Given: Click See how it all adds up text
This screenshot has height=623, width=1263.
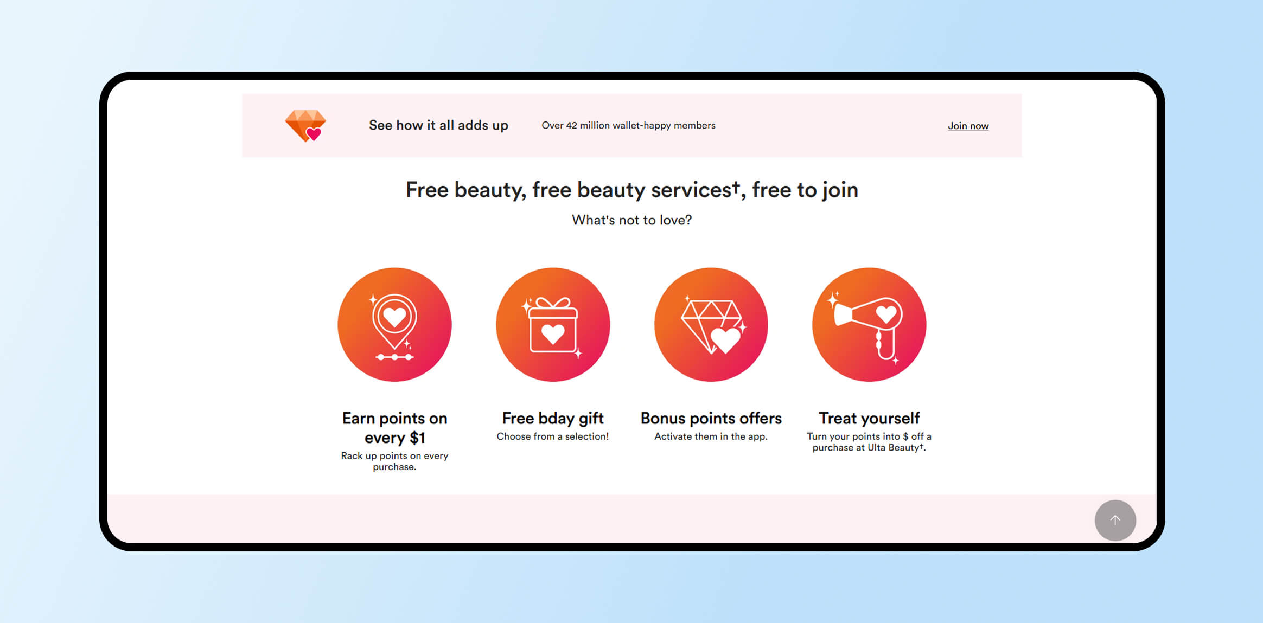Looking at the screenshot, I should pyautogui.click(x=438, y=125).
